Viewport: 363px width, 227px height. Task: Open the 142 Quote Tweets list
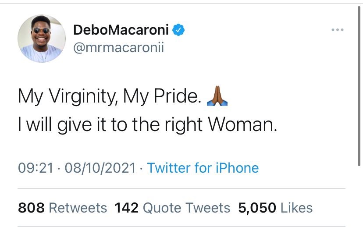pos(172,208)
